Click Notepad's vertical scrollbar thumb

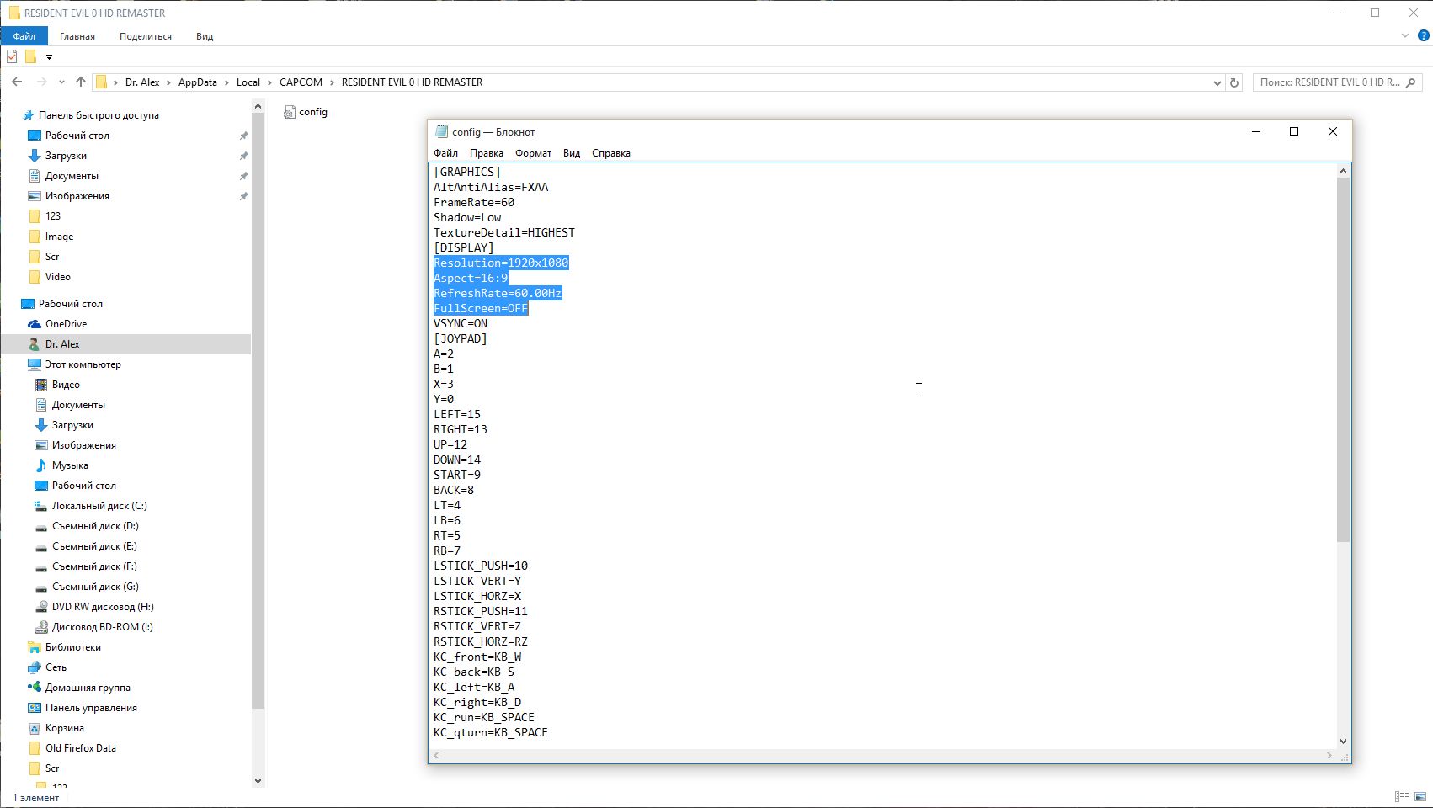[1343, 359]
